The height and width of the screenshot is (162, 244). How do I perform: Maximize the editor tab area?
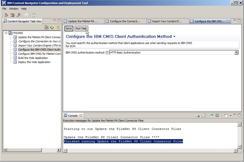point(239,20)
